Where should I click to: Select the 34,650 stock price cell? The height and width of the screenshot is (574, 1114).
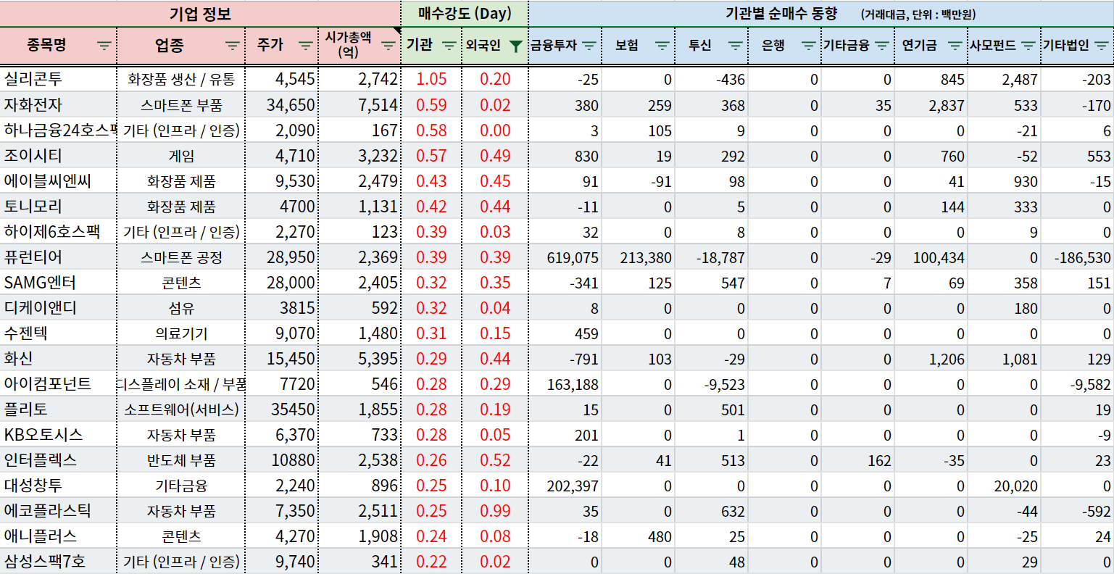tap(282, 104)
